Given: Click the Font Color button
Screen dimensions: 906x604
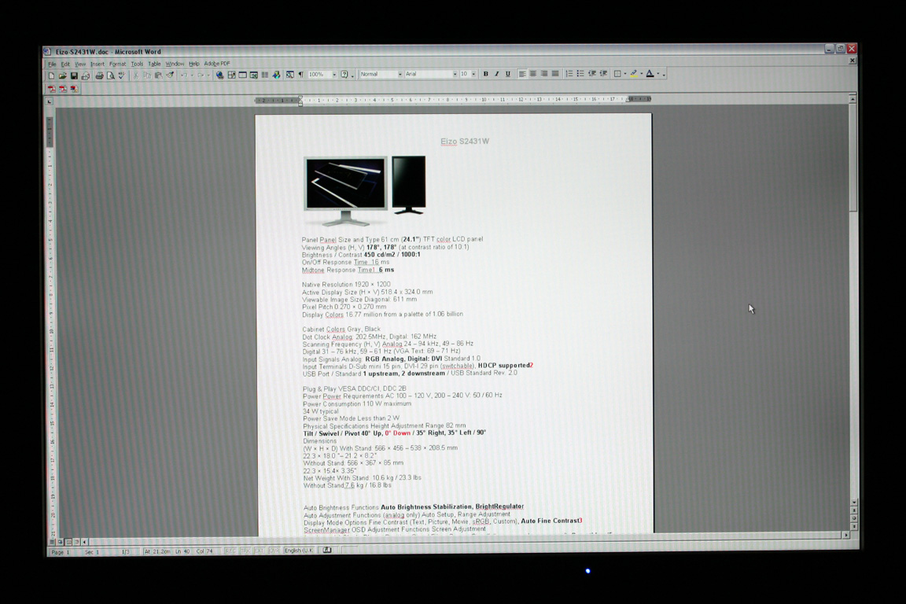Looking at the screenshot, I should [x=650, y=74].
